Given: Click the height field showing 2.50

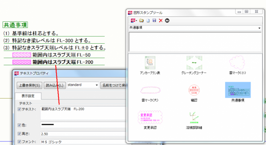Looking at the screenshot, I should [83, 134].
